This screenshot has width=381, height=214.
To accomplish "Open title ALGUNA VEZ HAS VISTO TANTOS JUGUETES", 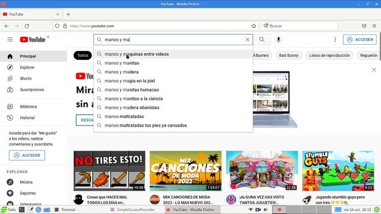I will click(x=262, y=200).
